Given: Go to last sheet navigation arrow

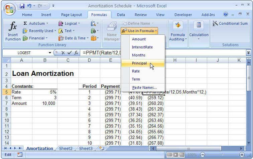Looking at the screenshot, I should 20,148.
